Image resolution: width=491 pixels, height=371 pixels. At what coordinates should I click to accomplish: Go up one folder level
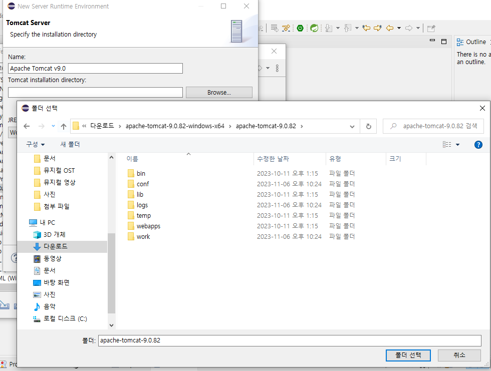(64, 126)
